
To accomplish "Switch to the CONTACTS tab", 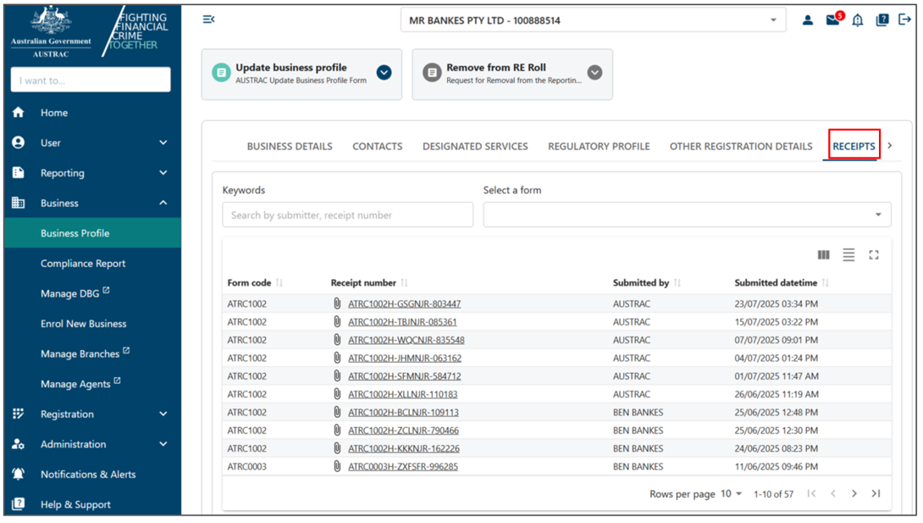I will coord(377,146).
